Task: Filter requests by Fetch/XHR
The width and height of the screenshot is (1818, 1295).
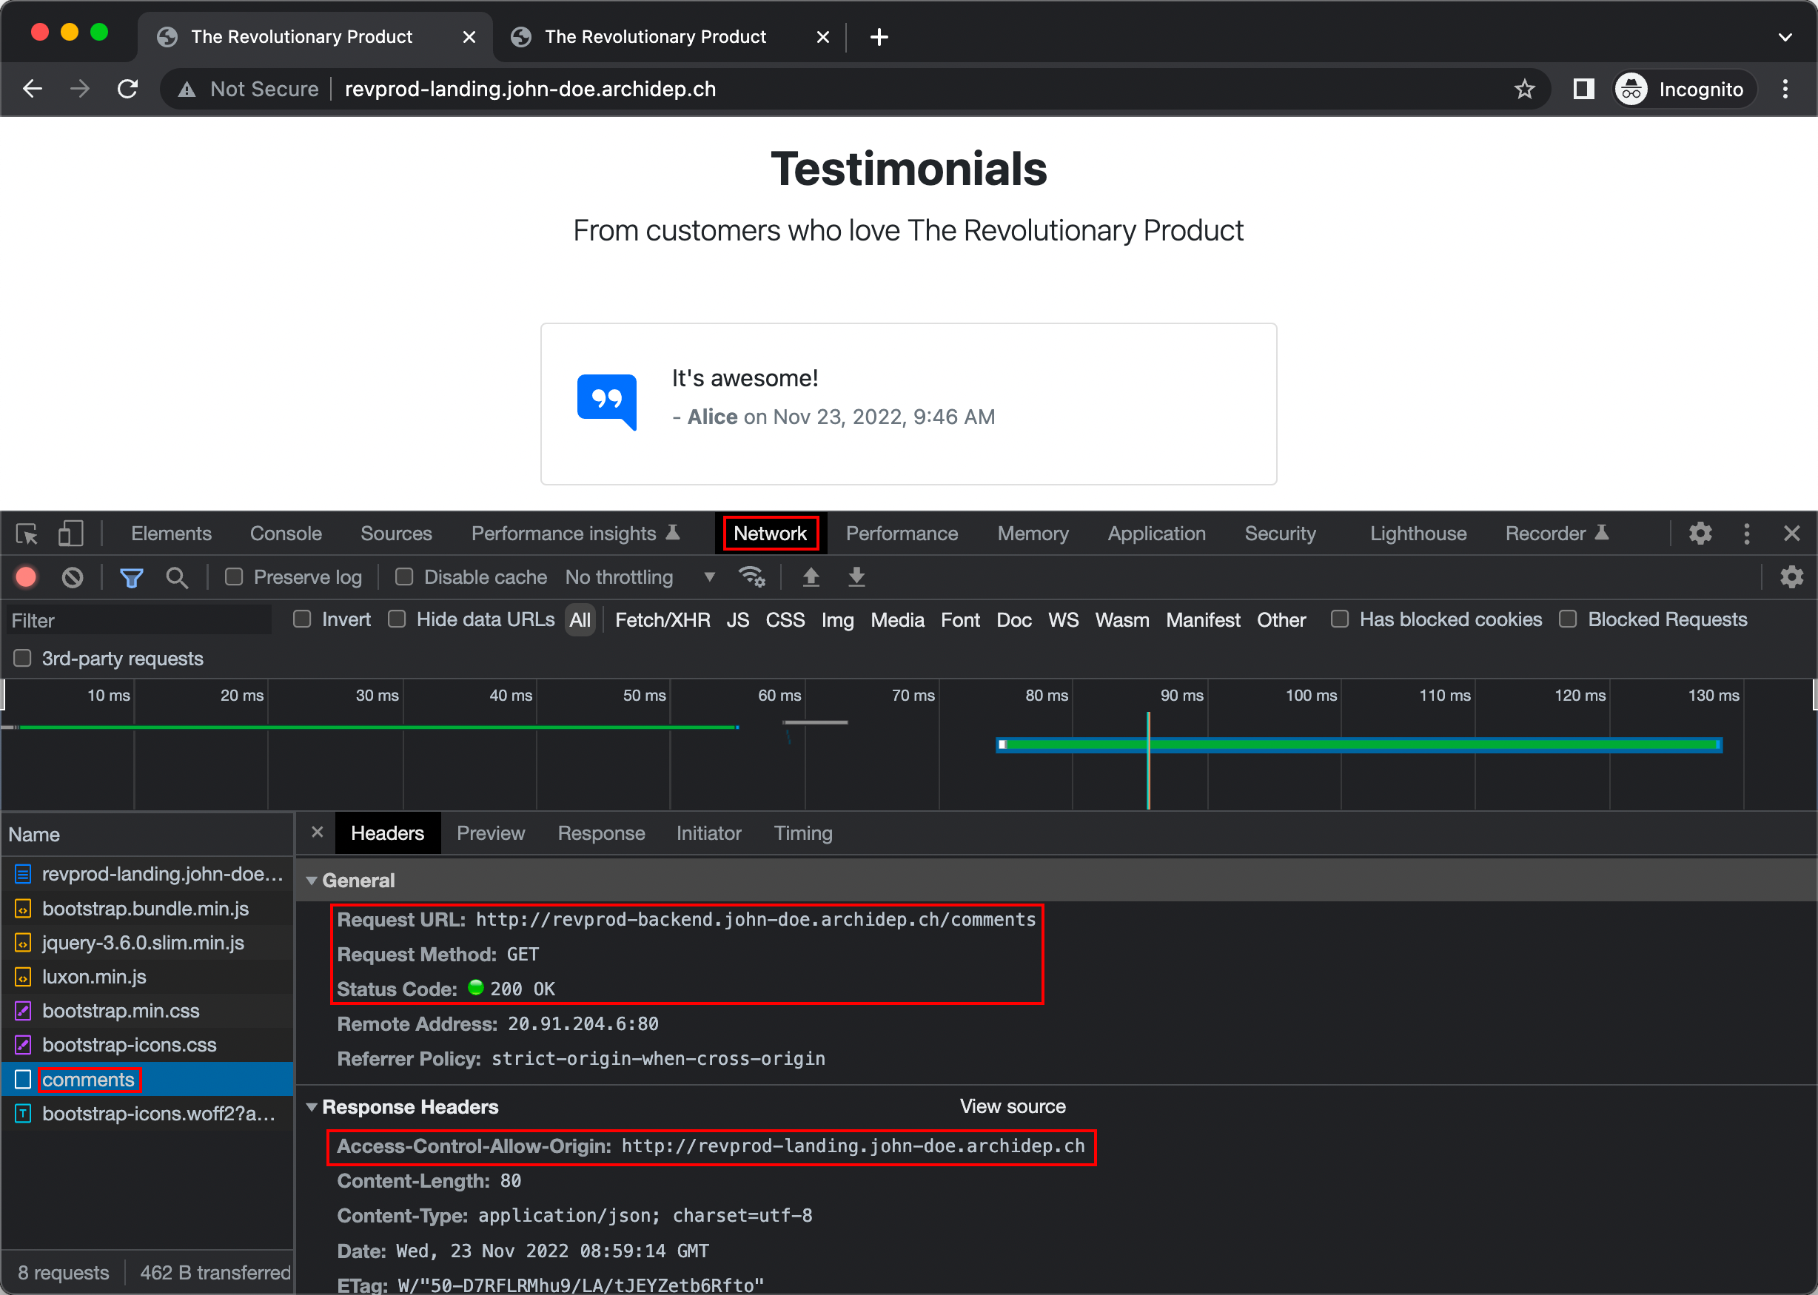Action: click(x=662, y=619)
